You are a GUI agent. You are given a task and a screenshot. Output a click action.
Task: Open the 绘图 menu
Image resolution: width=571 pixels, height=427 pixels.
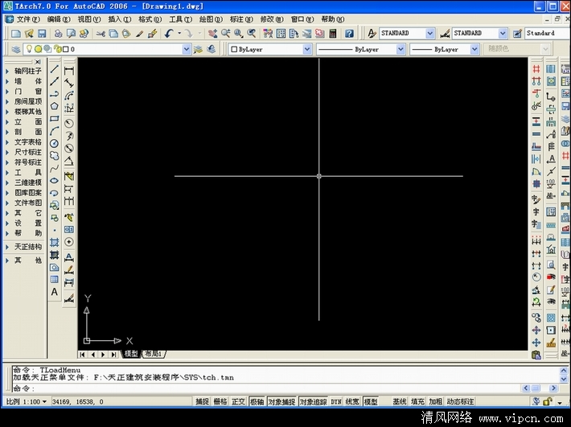pyautogui.click(x=211, y=19)
